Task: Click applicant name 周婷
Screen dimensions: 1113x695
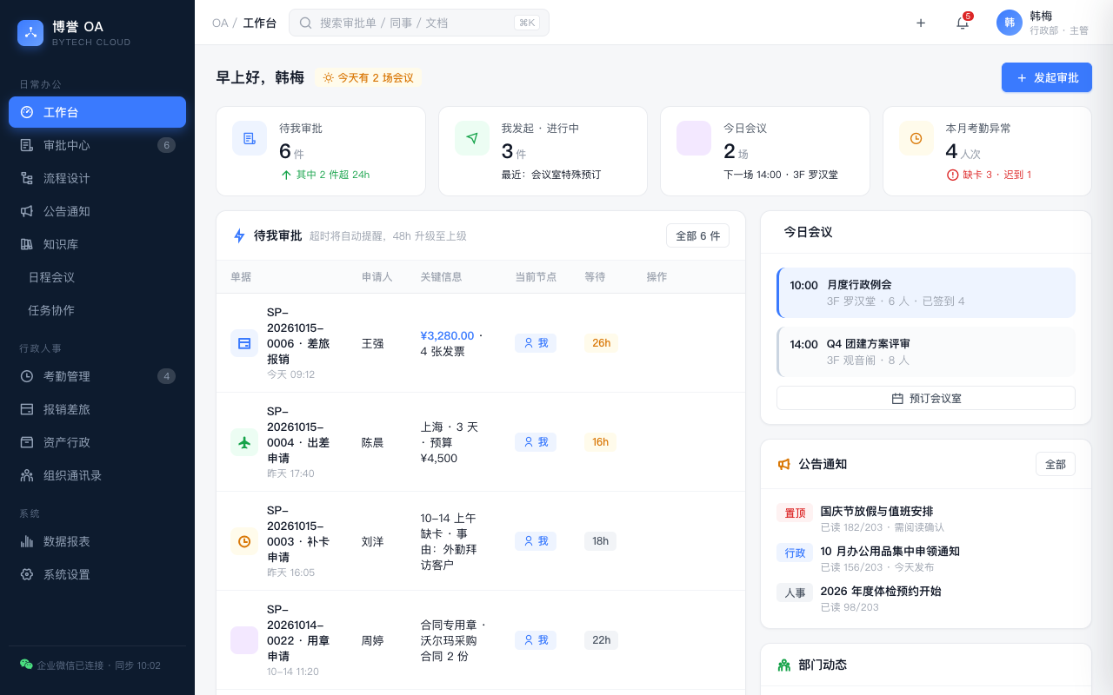Action: (373, 640)
